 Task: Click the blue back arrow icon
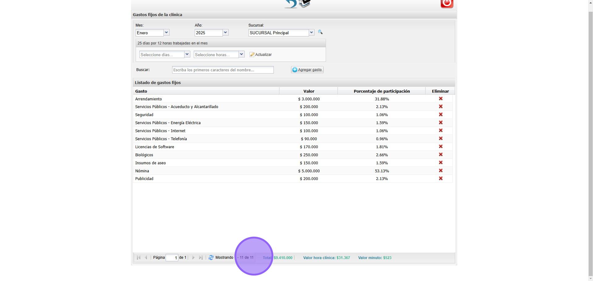[x=290, y=4]
